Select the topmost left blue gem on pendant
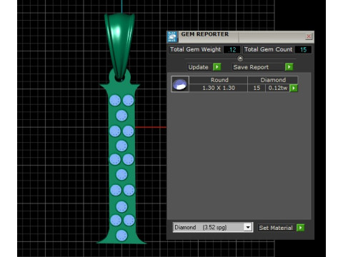 pyautogui.click(x=115, y=101)
